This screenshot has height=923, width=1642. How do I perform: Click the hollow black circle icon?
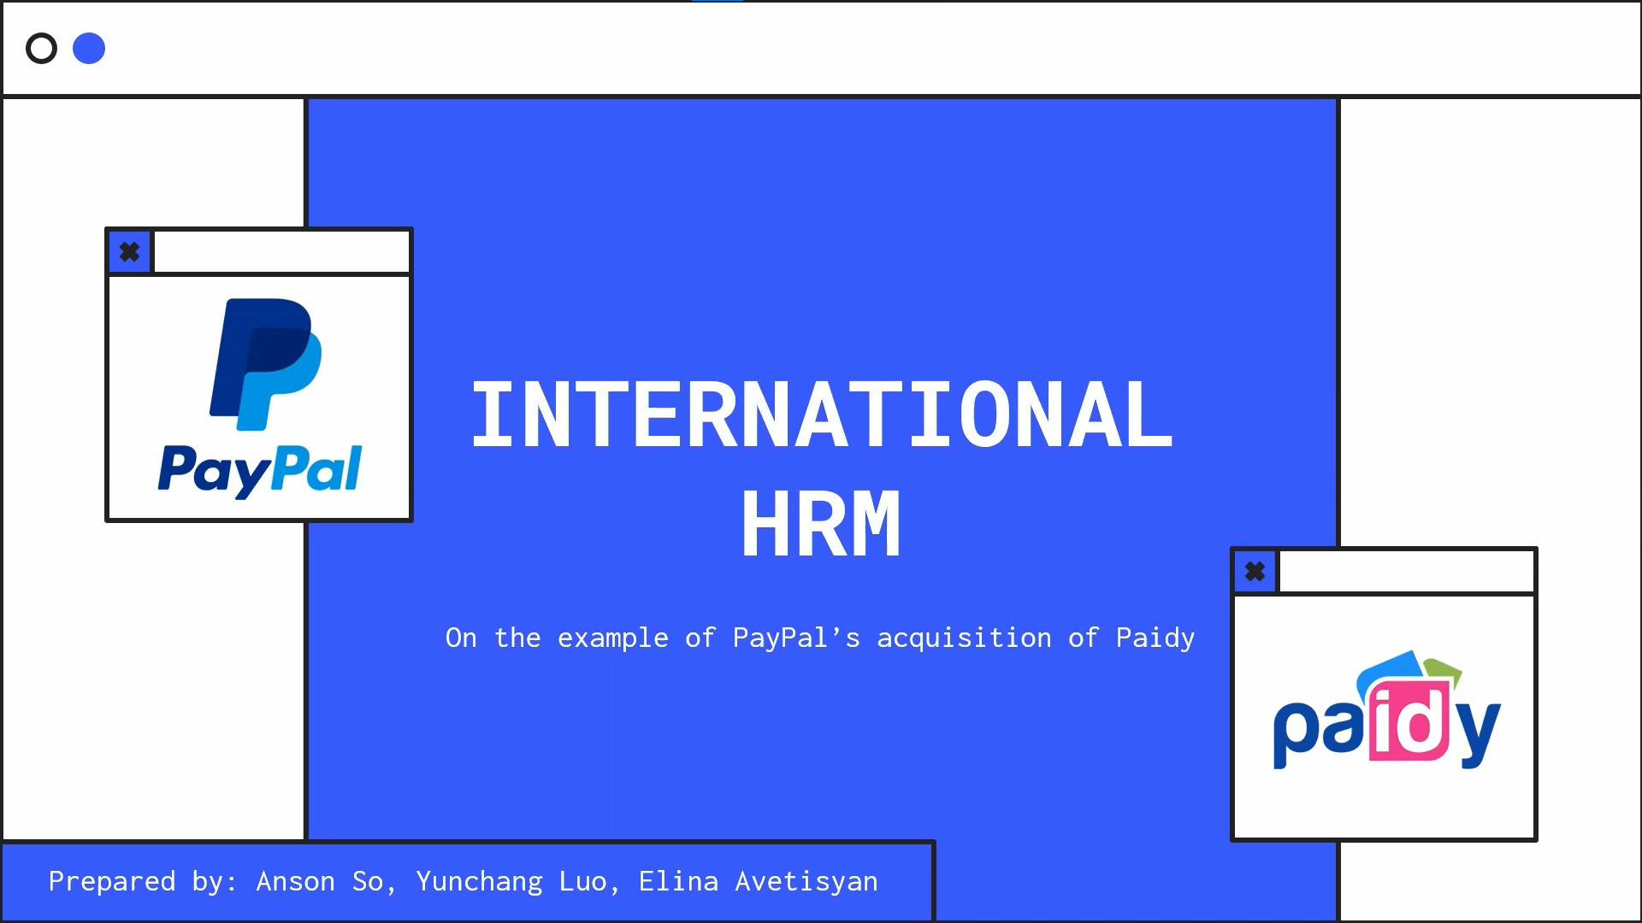[41, 49]
